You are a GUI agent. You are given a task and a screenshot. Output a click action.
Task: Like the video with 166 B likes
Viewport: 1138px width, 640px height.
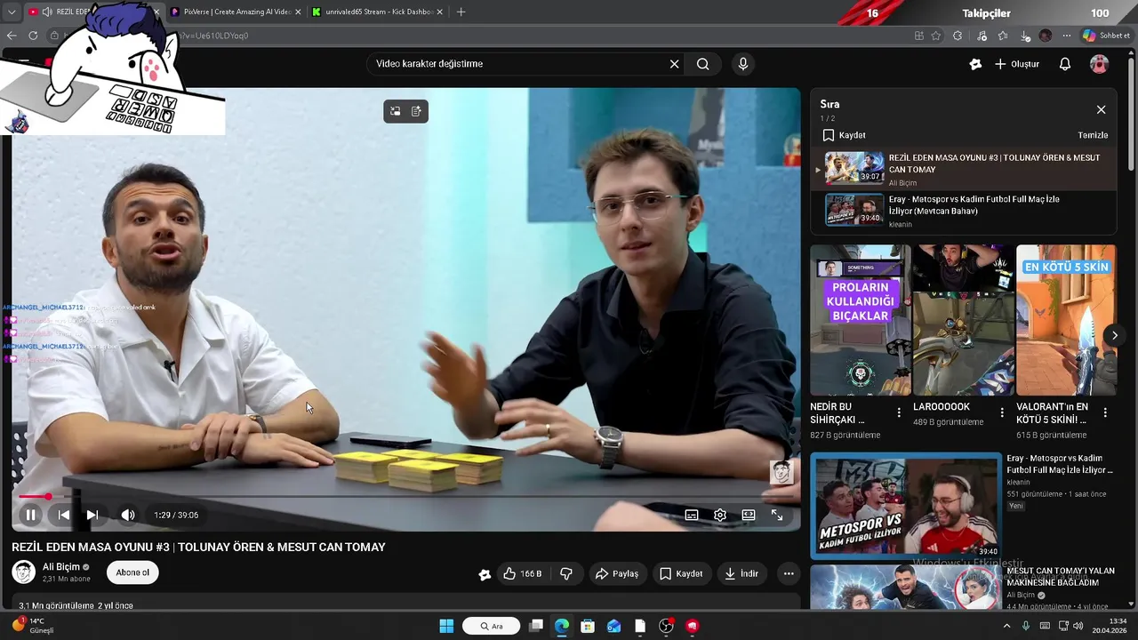523,574
